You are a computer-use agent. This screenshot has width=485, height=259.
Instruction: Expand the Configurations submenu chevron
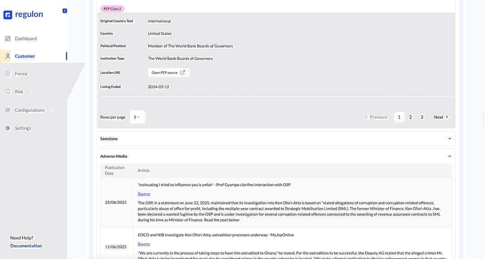tap(51, 110)
